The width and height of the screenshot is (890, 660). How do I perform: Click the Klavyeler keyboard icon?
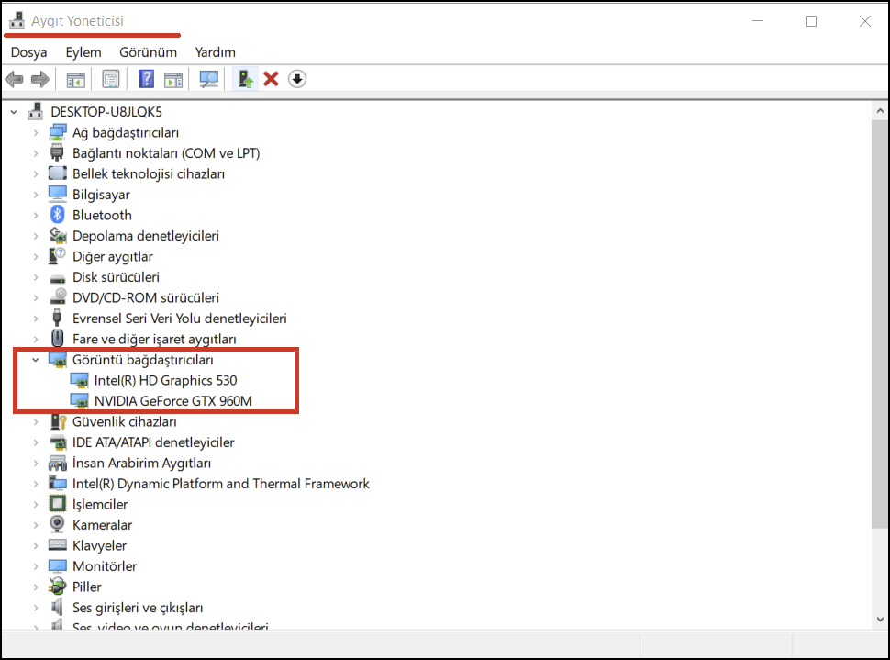[x=57, y=545]
